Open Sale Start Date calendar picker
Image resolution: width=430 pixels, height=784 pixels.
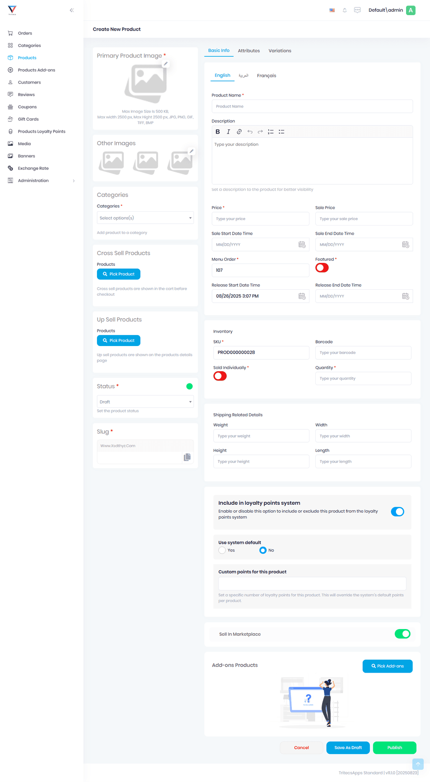pyautogui.click(x=302, y=245)
